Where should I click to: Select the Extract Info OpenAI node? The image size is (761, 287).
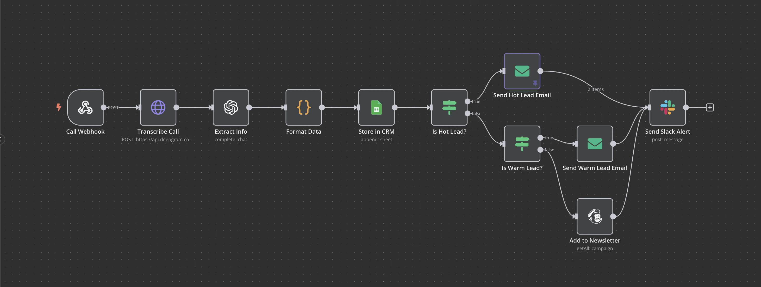click(x=231, y=107)
